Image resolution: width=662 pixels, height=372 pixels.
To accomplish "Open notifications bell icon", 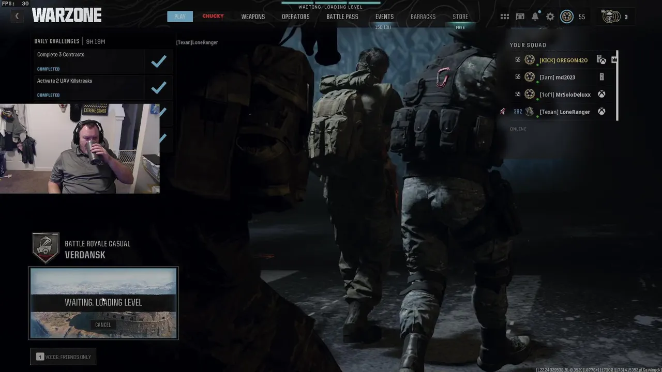I will 535,17.
